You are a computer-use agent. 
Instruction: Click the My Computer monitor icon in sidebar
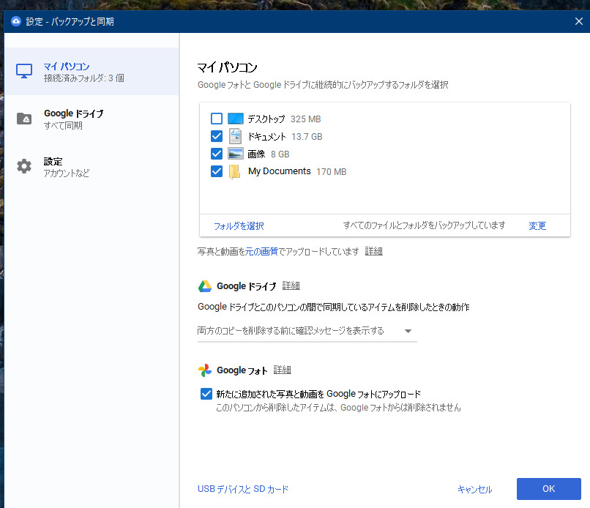pyautogui.click(x=24, y=71)
